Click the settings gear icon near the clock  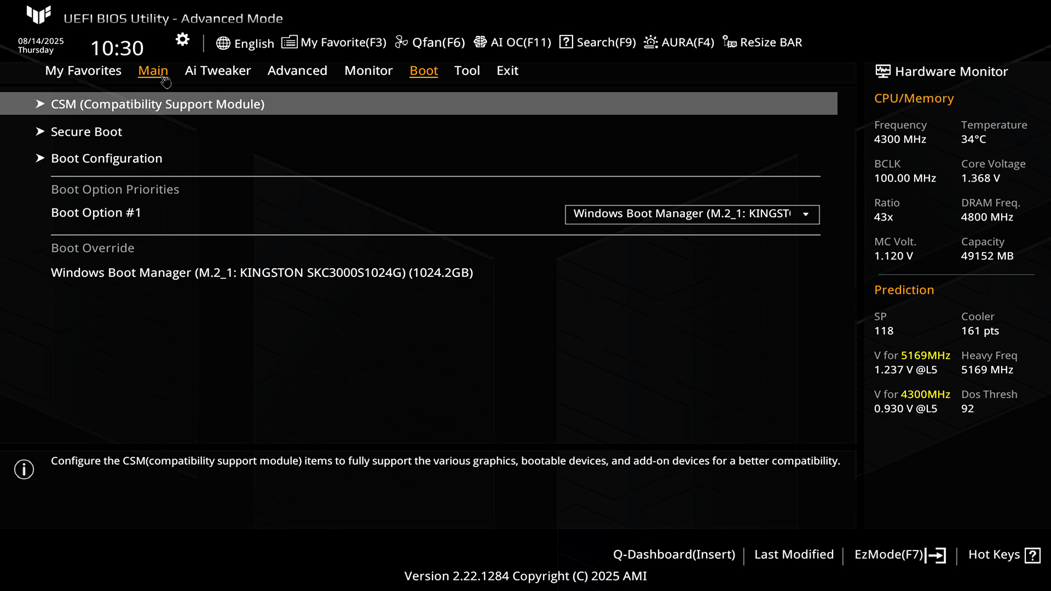pos(182,39)
